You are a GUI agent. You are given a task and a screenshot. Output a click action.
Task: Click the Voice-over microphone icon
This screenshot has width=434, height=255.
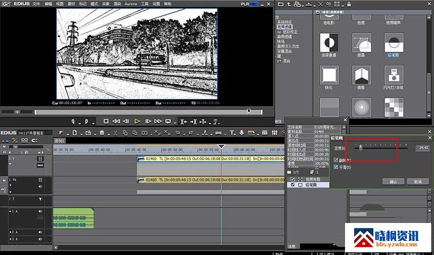pos(241,133)
